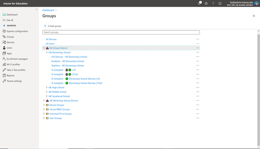This screenshot has height=149, width=260.
Task: Open Express configuration in the sidebar
Action: tap(17, 31)
